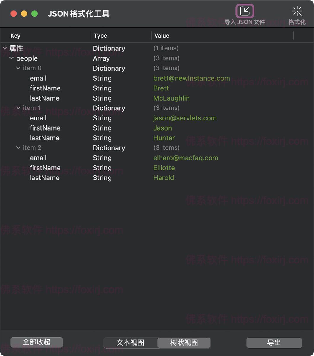This screenshot has width=314, height=356.
Task: Click the Value column header
Action: pyautogui.click(x=162, y=36)
